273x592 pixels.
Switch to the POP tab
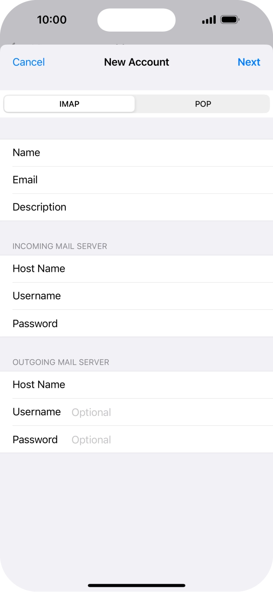(203, 104)
